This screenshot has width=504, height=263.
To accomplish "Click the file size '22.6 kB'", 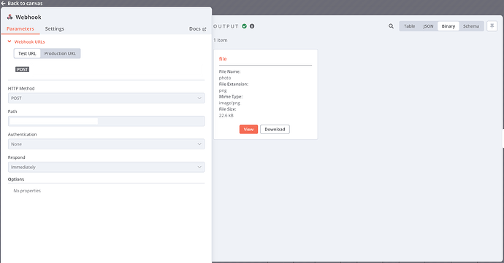I will pyautogui.click(x=226, y=115).
